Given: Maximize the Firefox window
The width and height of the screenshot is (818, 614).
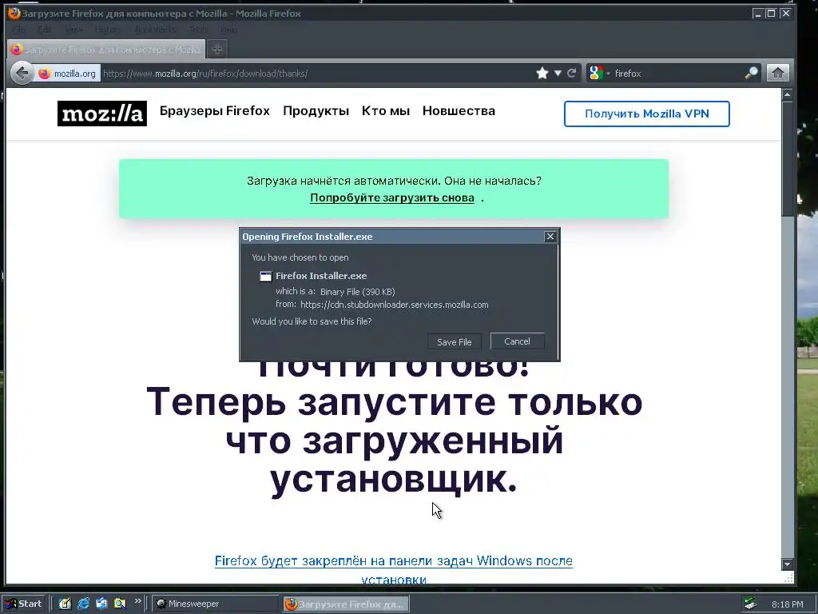Looking at the screenshot, I should pyautogui.click(x=771, y=14).
